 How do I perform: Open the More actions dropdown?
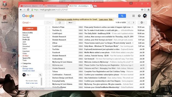click(x=71, y=23)
